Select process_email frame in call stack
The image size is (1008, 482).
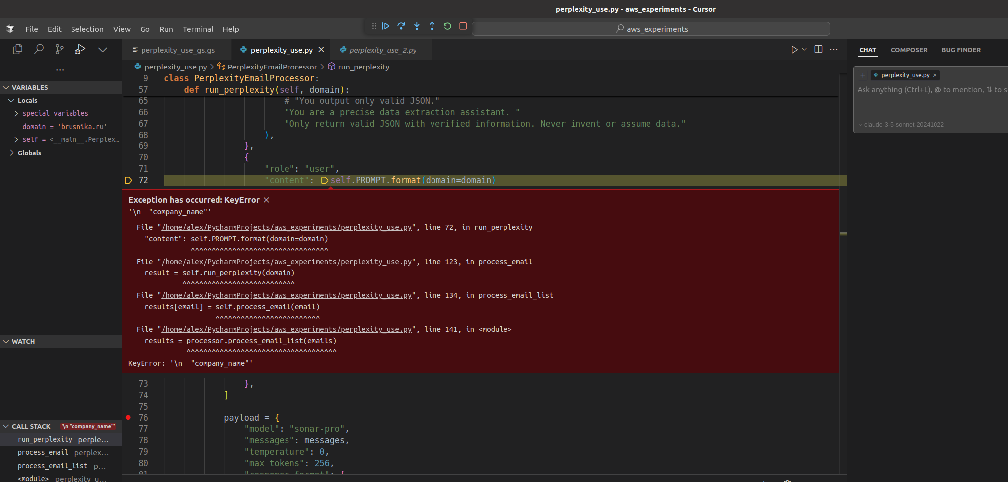tap(43, 453)
